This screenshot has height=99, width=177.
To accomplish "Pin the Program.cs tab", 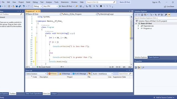I will tap(37, 11).
